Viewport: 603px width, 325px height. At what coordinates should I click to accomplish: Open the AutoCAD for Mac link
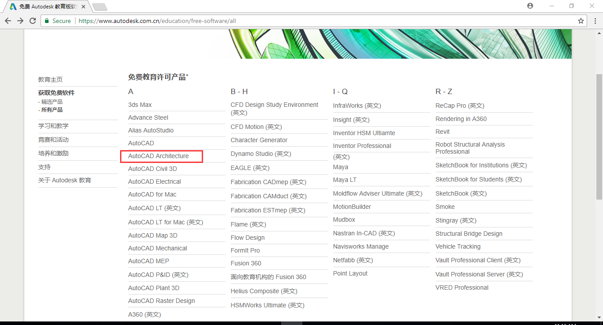(x=152, y=194)
